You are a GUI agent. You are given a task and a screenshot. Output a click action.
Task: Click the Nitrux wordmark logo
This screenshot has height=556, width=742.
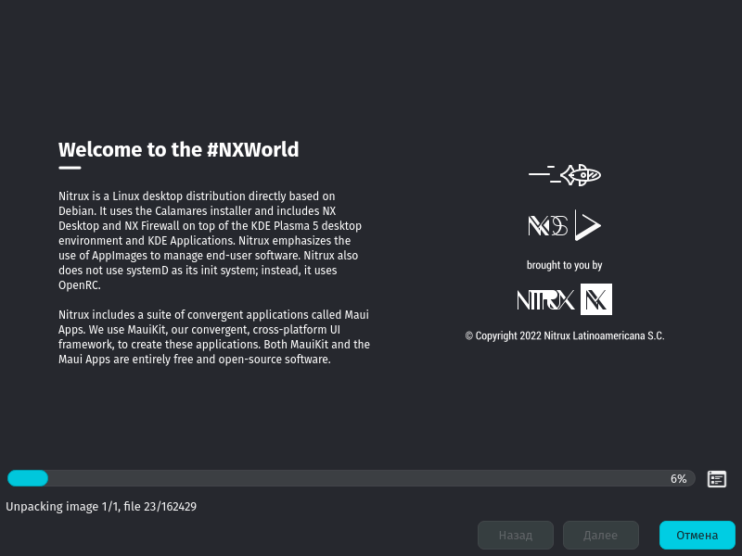click(x=545, y=300)
